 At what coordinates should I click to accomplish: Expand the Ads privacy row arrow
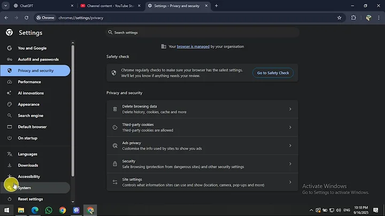coord(290,145)
